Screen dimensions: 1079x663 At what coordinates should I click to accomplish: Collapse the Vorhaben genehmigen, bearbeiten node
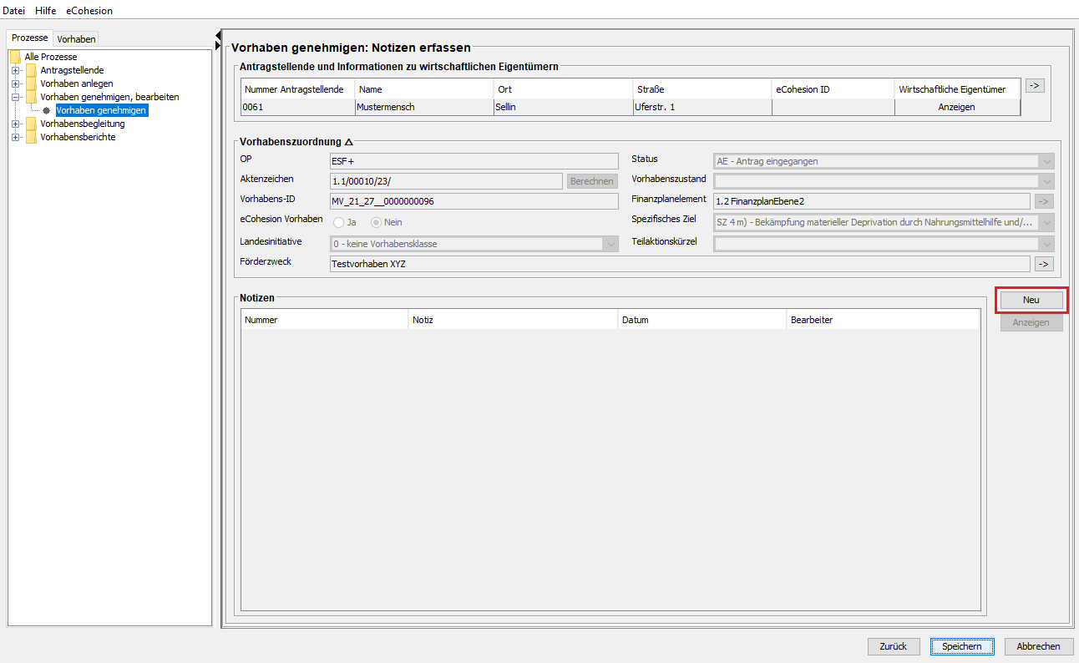point(15,97)
